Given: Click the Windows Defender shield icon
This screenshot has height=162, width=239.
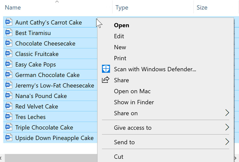Looking at the screenshot, I should pyautogui.click(x=106, y=69).
